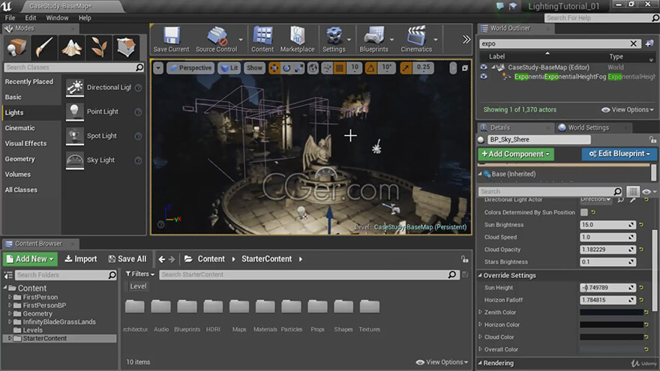Click the Import button
Screen dimensions: 660x371
81,259
